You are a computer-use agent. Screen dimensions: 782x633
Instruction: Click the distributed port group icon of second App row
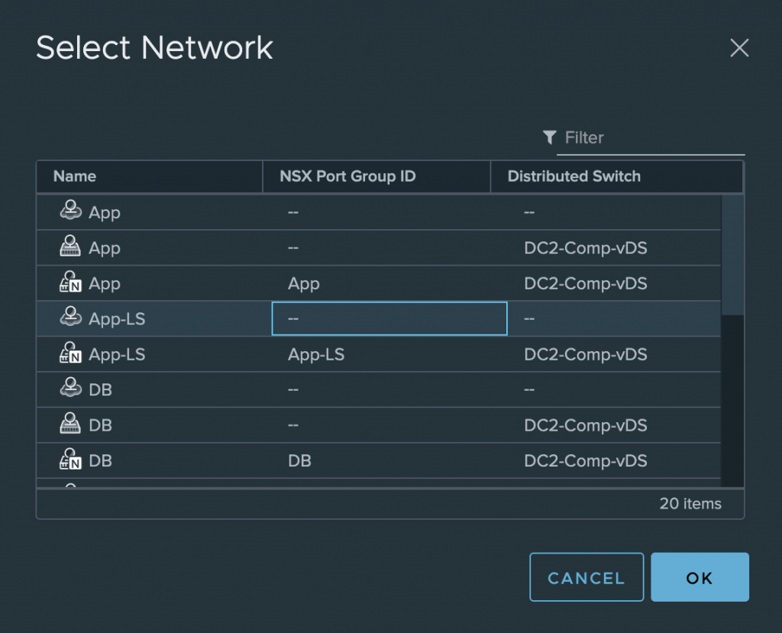[70, 246]
